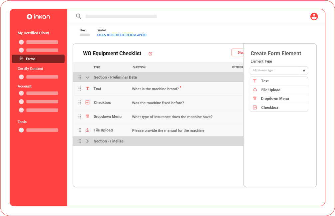Click the Account sidebar heading
335x216 pixels.
(25, 86)
